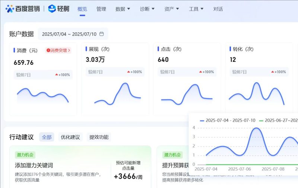The image size is (298, 188).
Task: Click the 转化（次） card title
Action: (x=243, y=49)
